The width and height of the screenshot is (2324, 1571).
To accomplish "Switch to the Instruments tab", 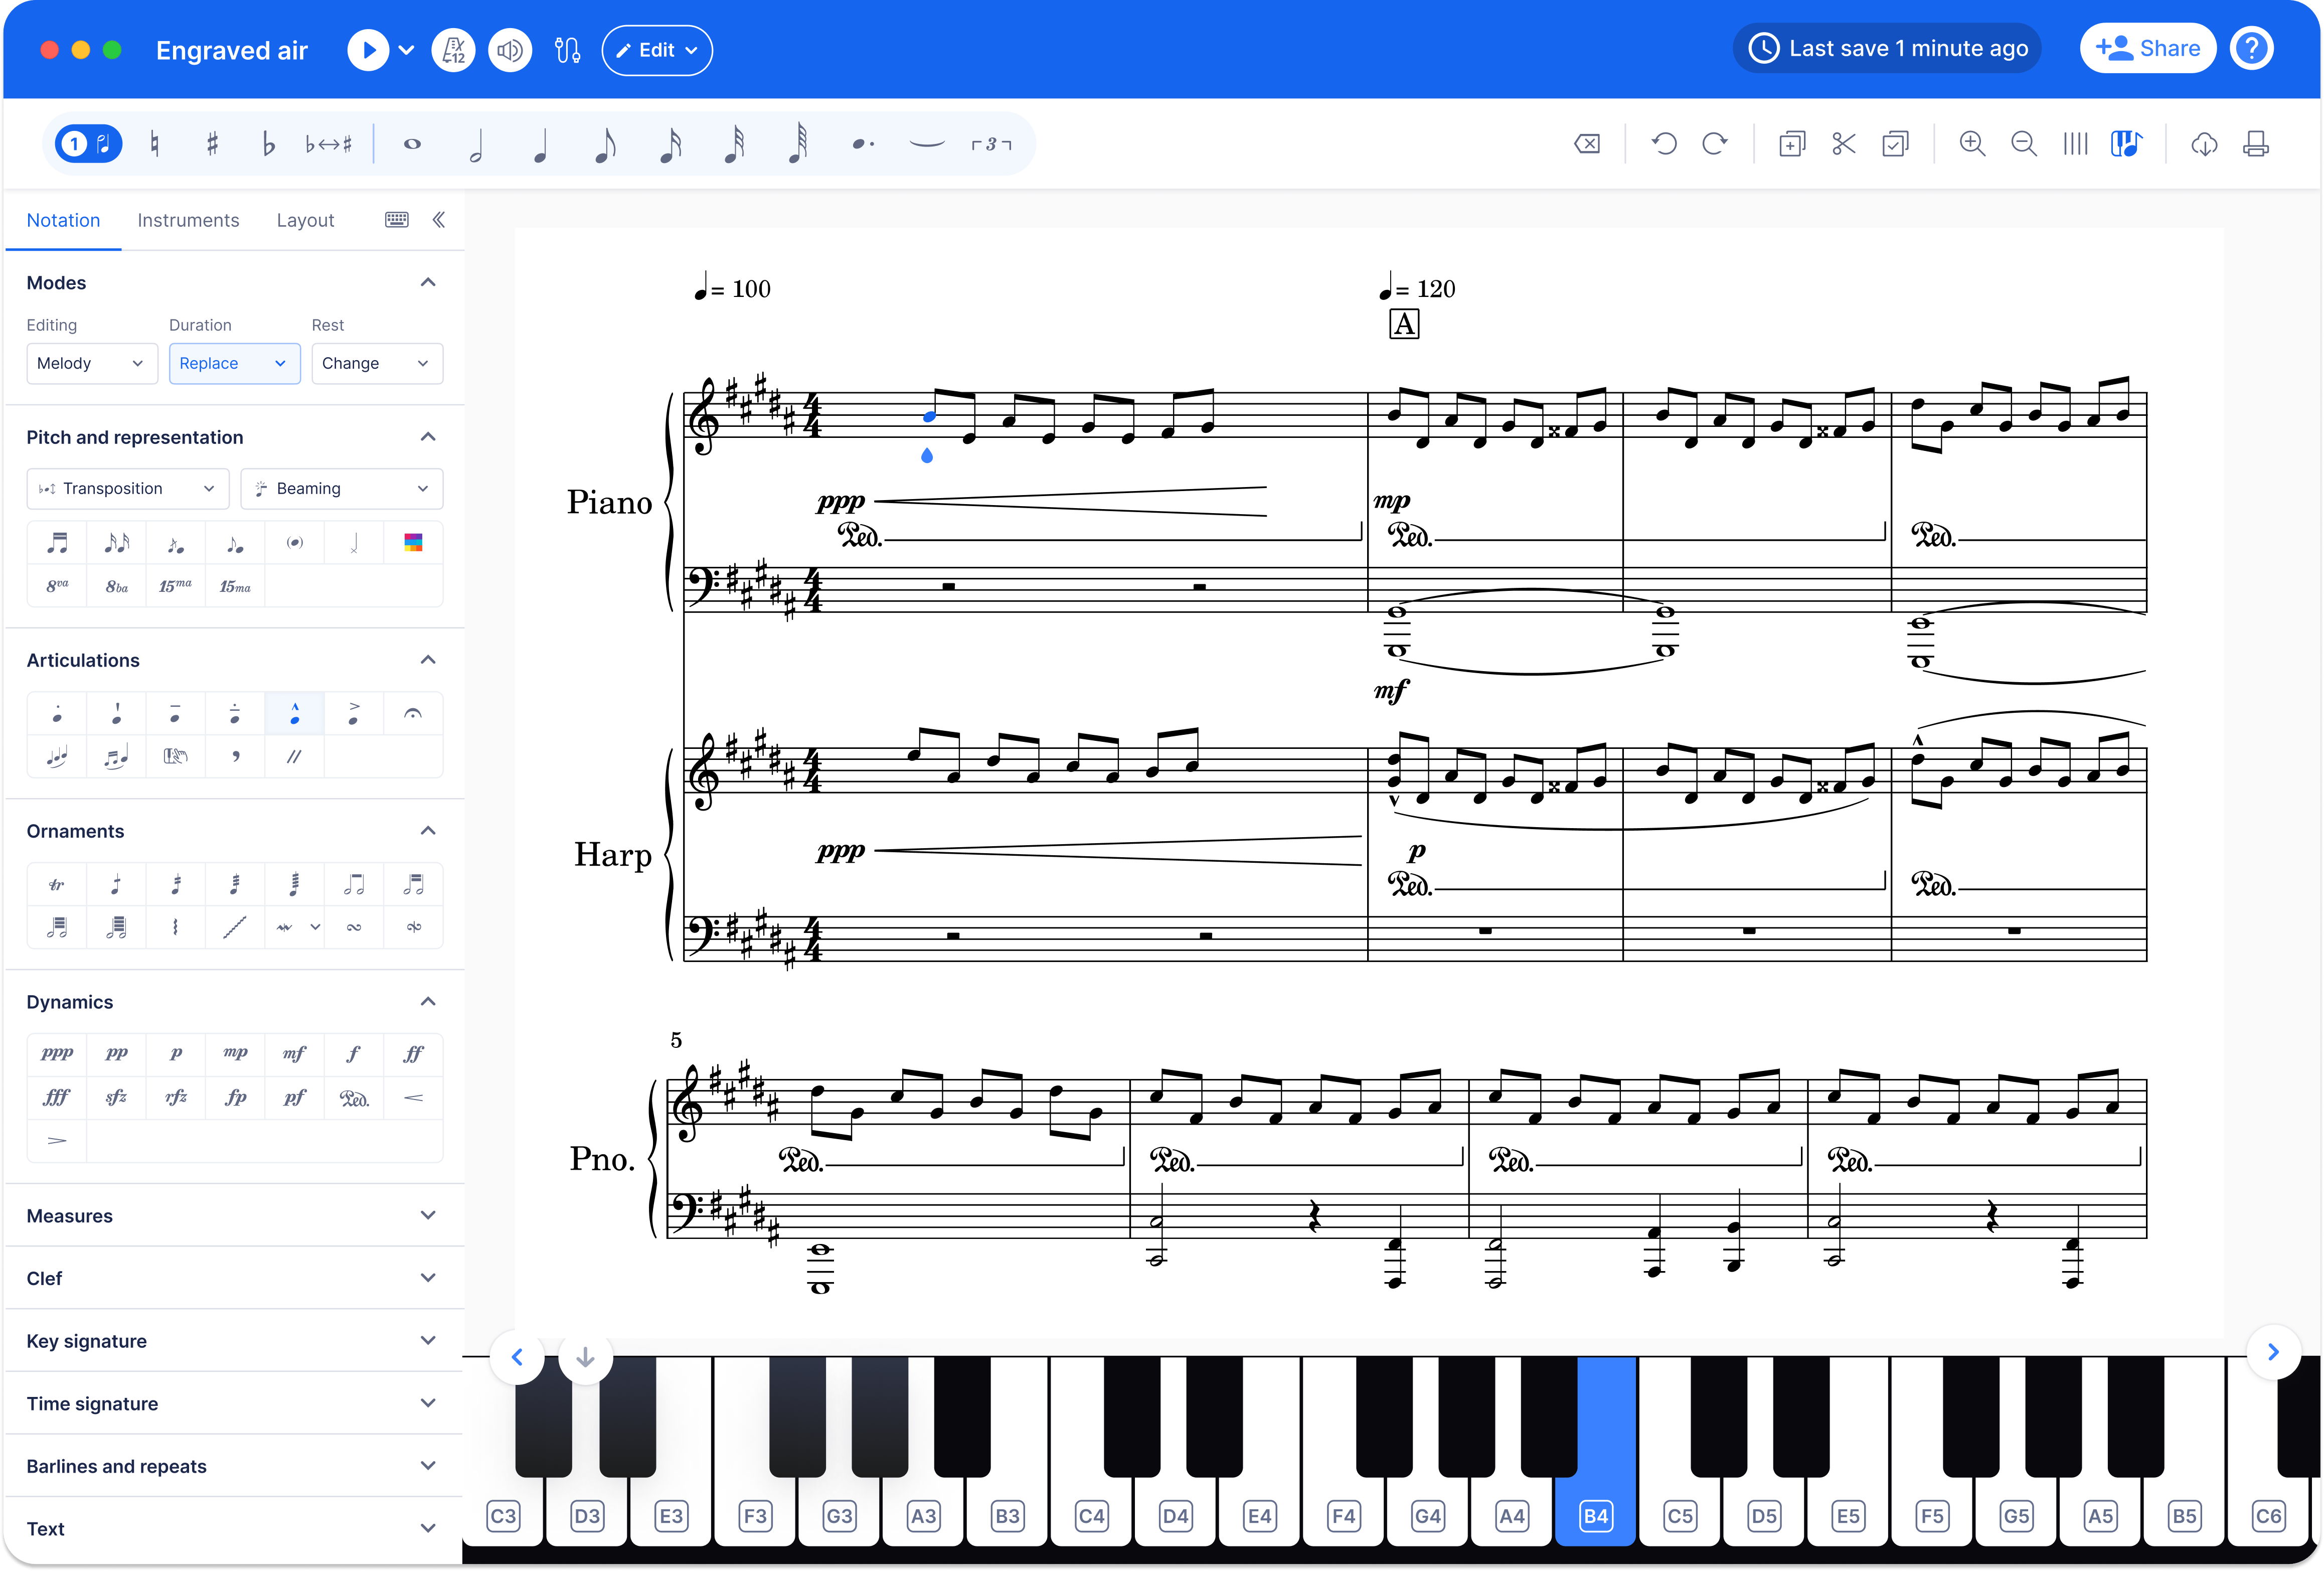I will coord(188,220).
